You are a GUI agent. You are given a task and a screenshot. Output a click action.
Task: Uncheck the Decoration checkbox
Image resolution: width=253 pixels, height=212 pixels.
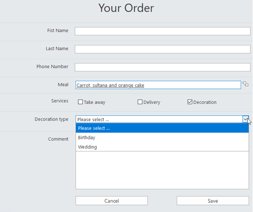point(190,102)
